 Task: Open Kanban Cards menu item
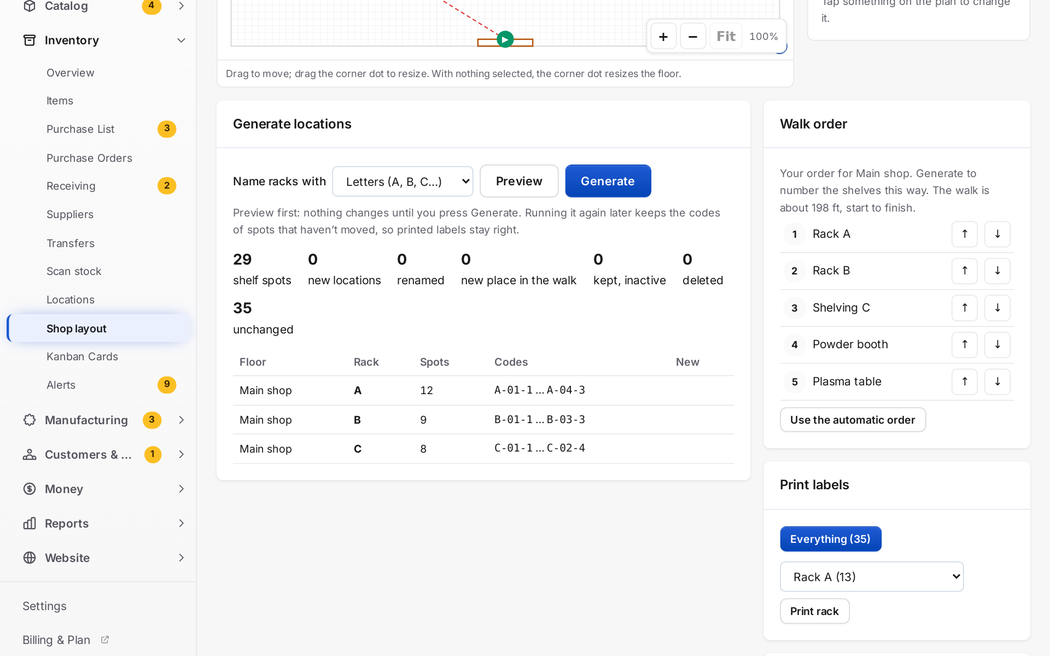tap(99, 356)
